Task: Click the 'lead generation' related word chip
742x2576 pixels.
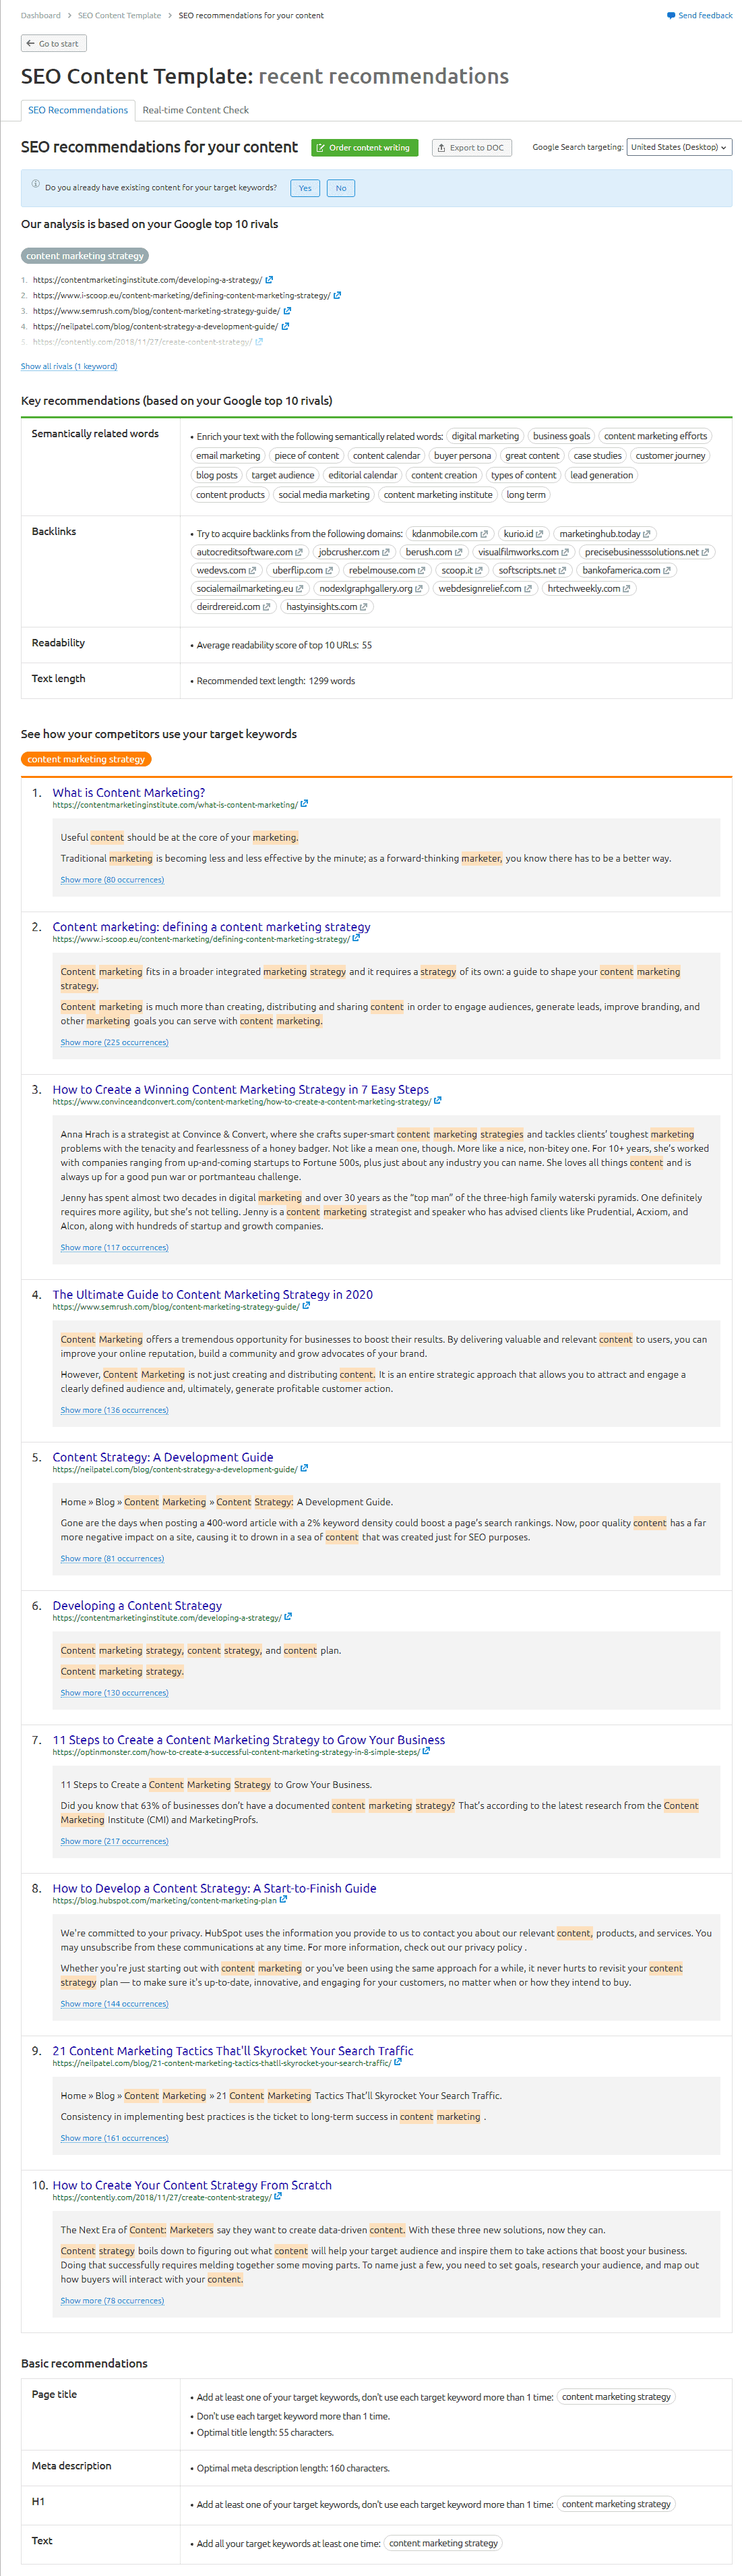Action: 601,476
